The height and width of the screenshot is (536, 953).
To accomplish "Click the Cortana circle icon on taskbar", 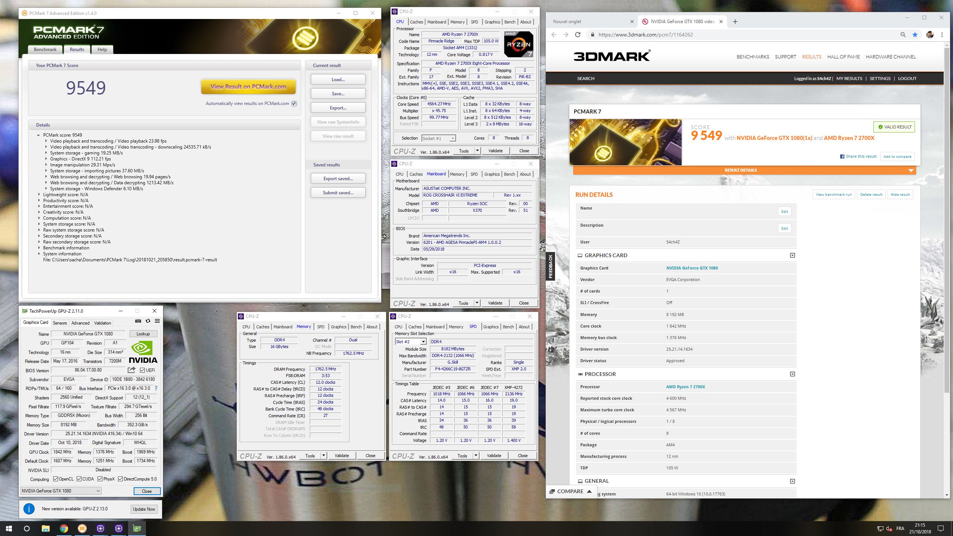I will [27, 528].
